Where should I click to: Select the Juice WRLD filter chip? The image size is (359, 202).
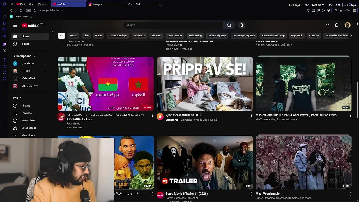pos(175,36)
